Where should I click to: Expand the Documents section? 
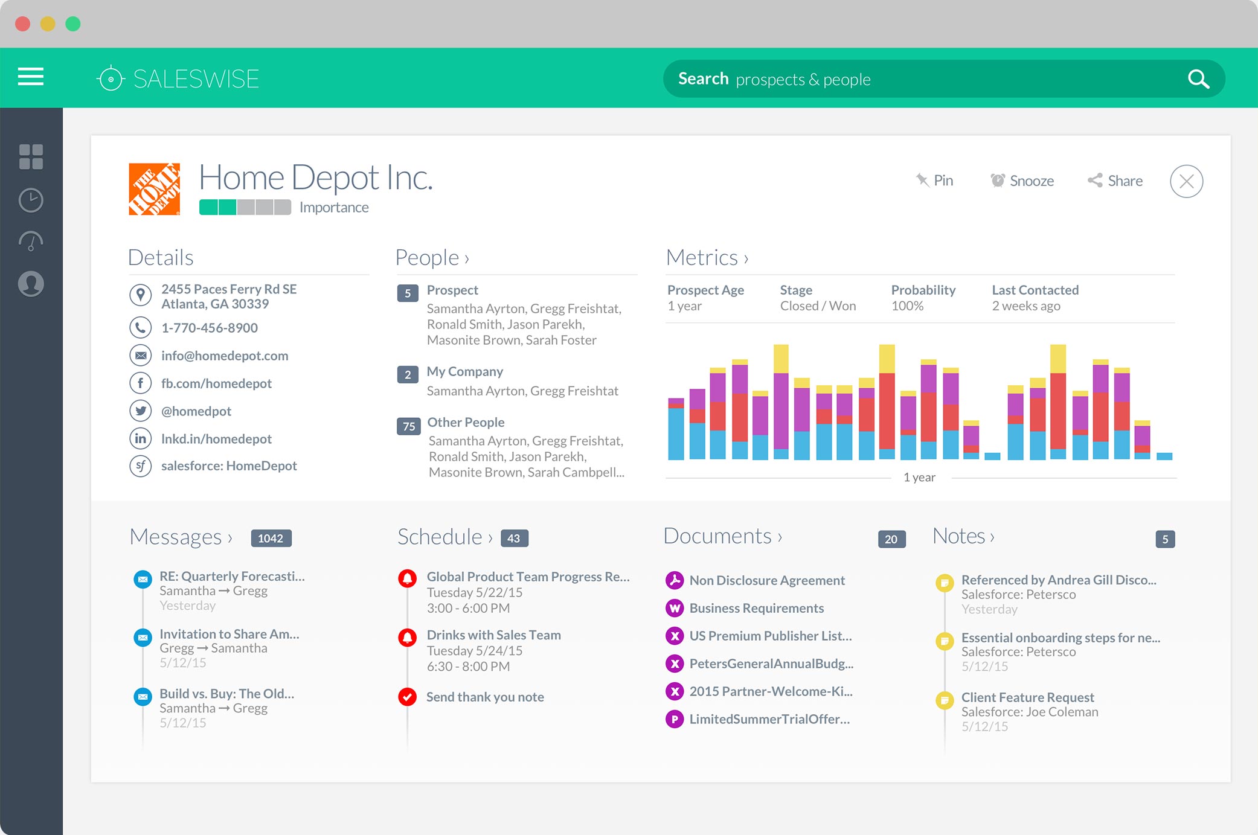[x=722, y=536]
